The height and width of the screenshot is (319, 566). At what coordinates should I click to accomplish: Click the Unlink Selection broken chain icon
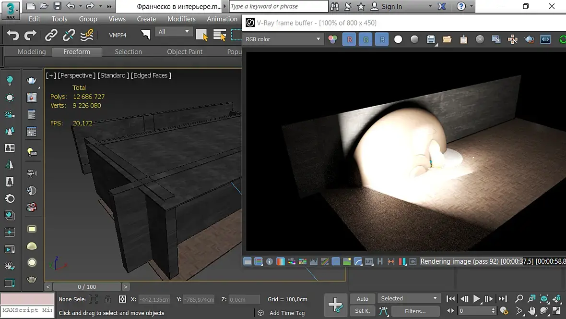69,35
